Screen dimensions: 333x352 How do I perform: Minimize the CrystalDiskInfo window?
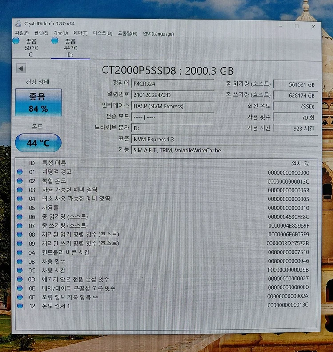click(281, 26)
